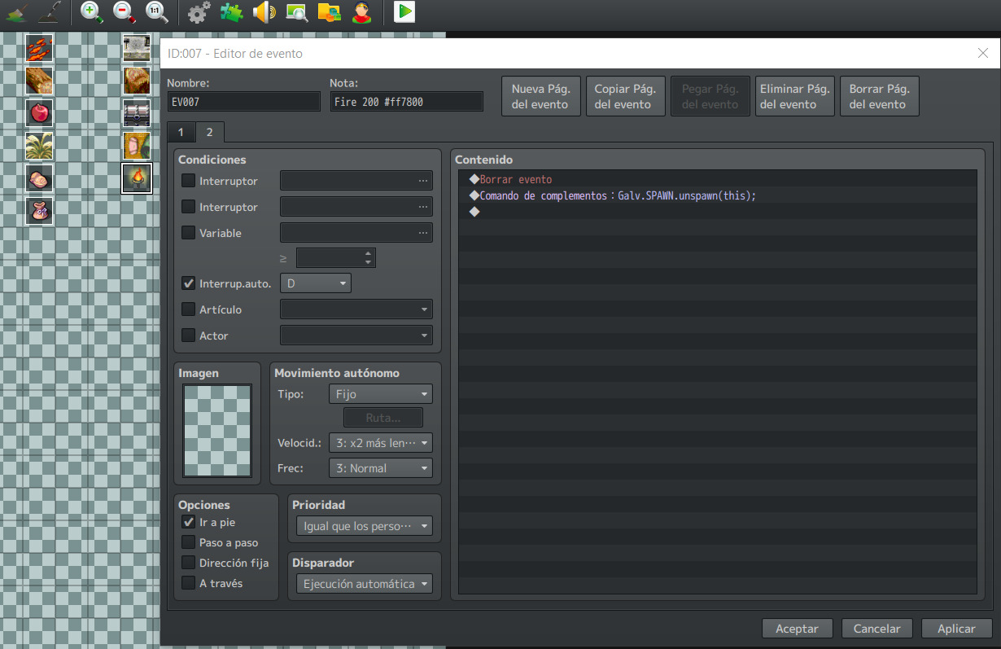Click the Nota field with Fire 200
This screenshot has height=649, width=1001.
pos(406,102)
